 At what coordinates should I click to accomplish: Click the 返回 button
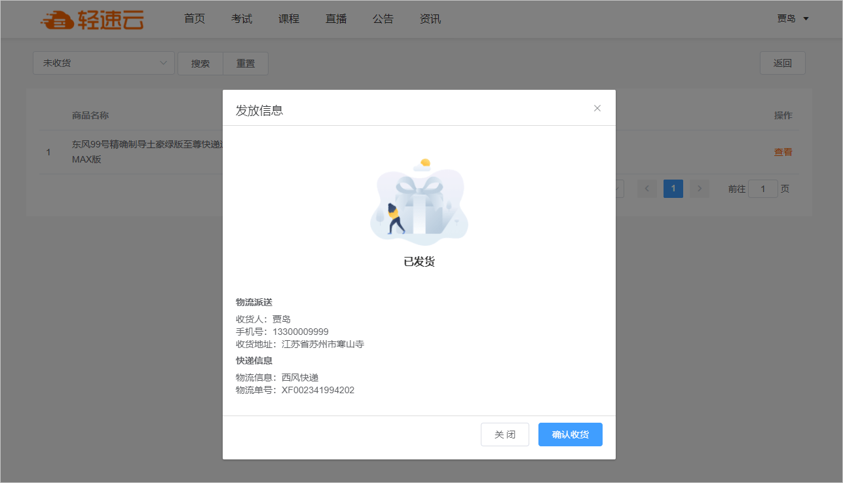pos(782,63)
